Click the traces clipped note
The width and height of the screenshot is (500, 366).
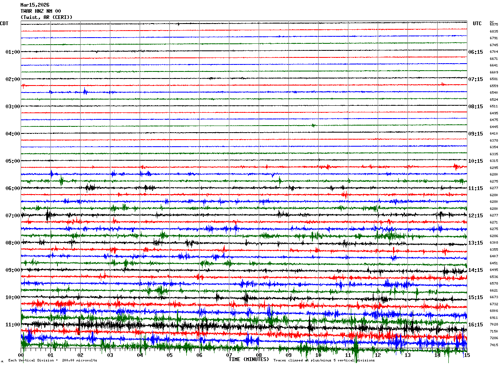(x=324, y=361)
